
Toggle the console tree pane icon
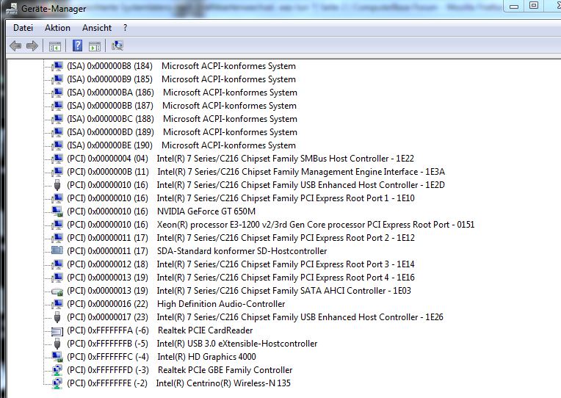[55, 46]
